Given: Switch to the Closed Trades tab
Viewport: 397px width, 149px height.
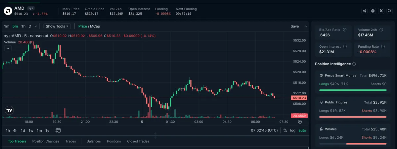Looking at the screenshot, I should (138, 141).
